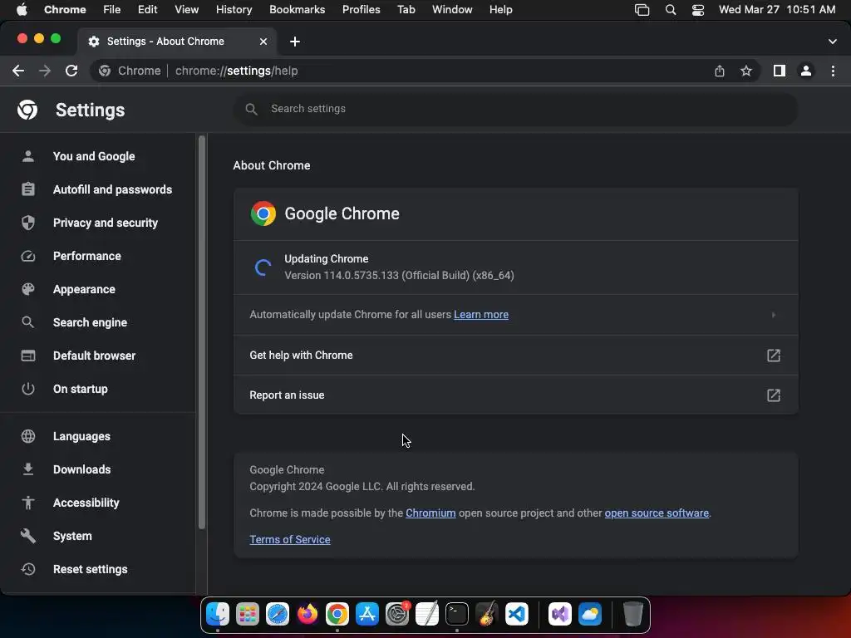Open the History menu

point(234,9)
